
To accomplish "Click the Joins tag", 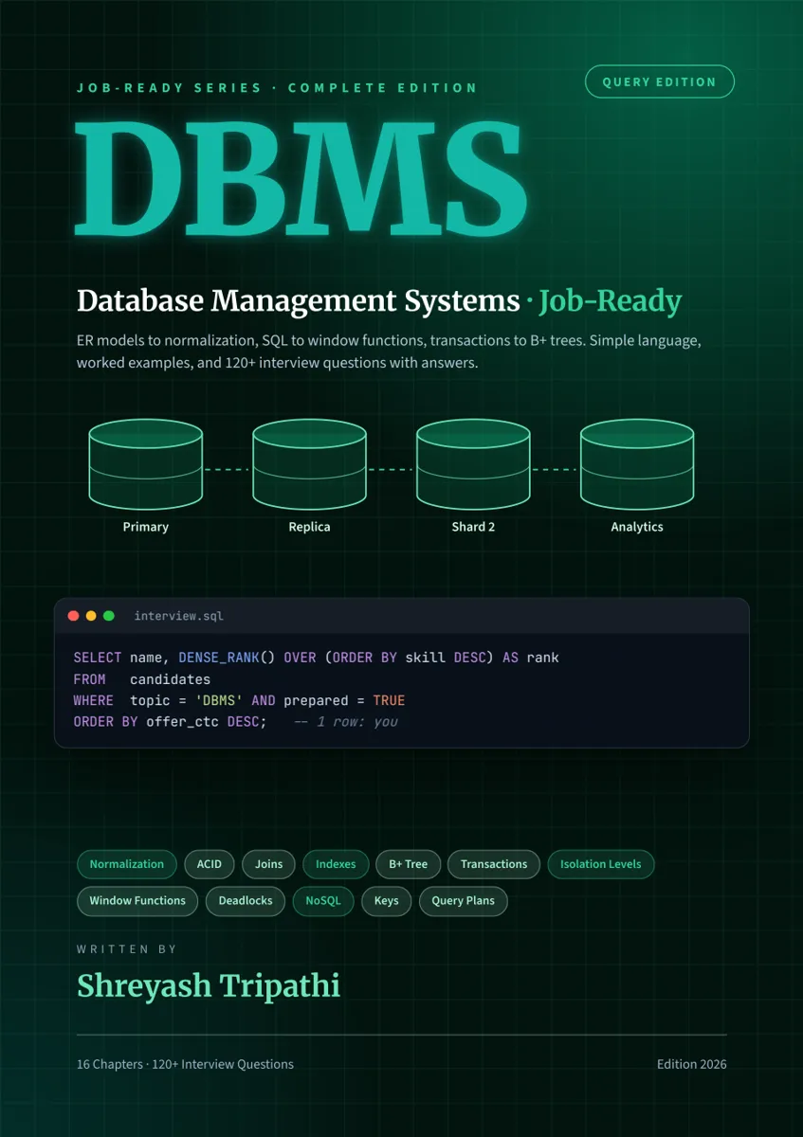I will [269, 864].
